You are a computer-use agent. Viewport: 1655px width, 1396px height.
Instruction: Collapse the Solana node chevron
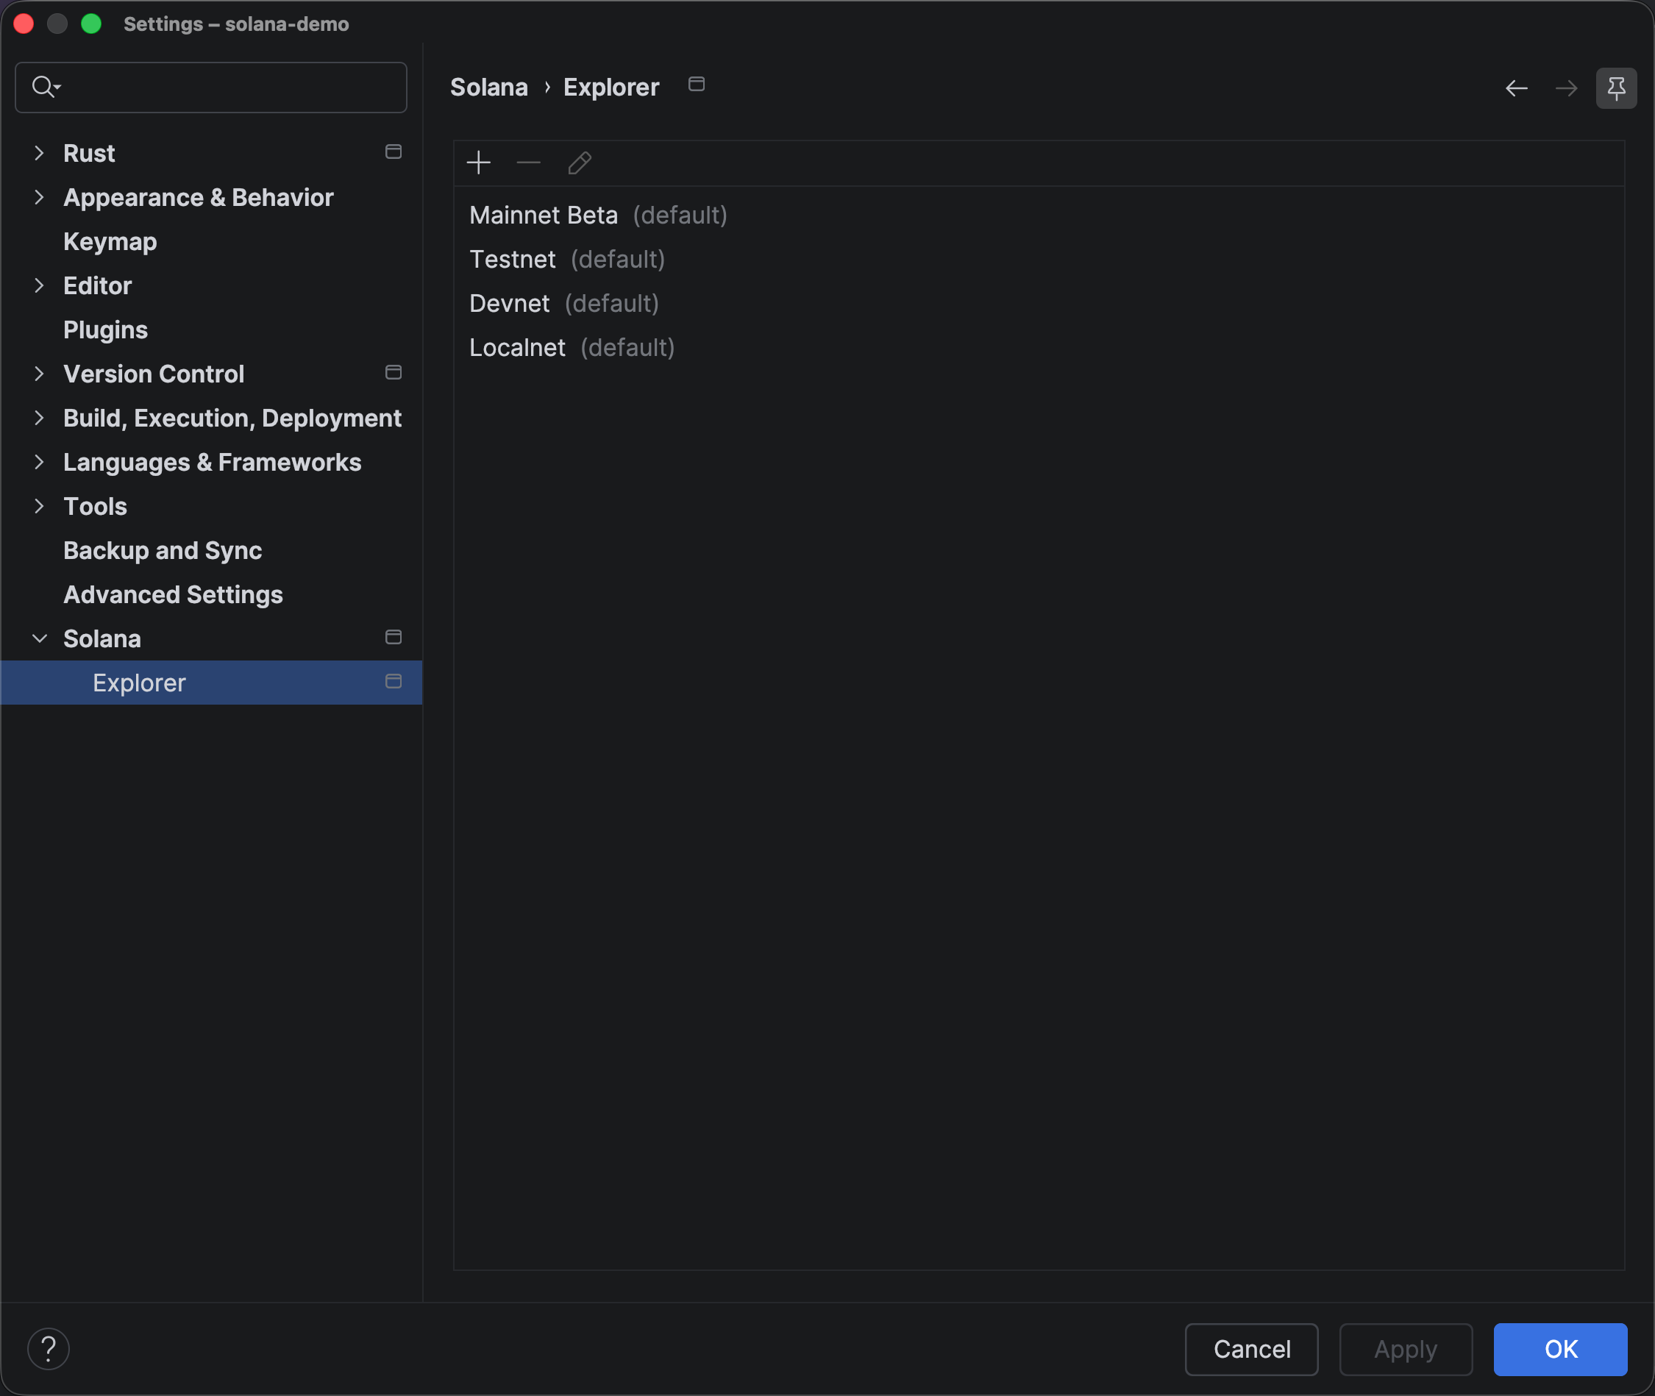[39, 638]
